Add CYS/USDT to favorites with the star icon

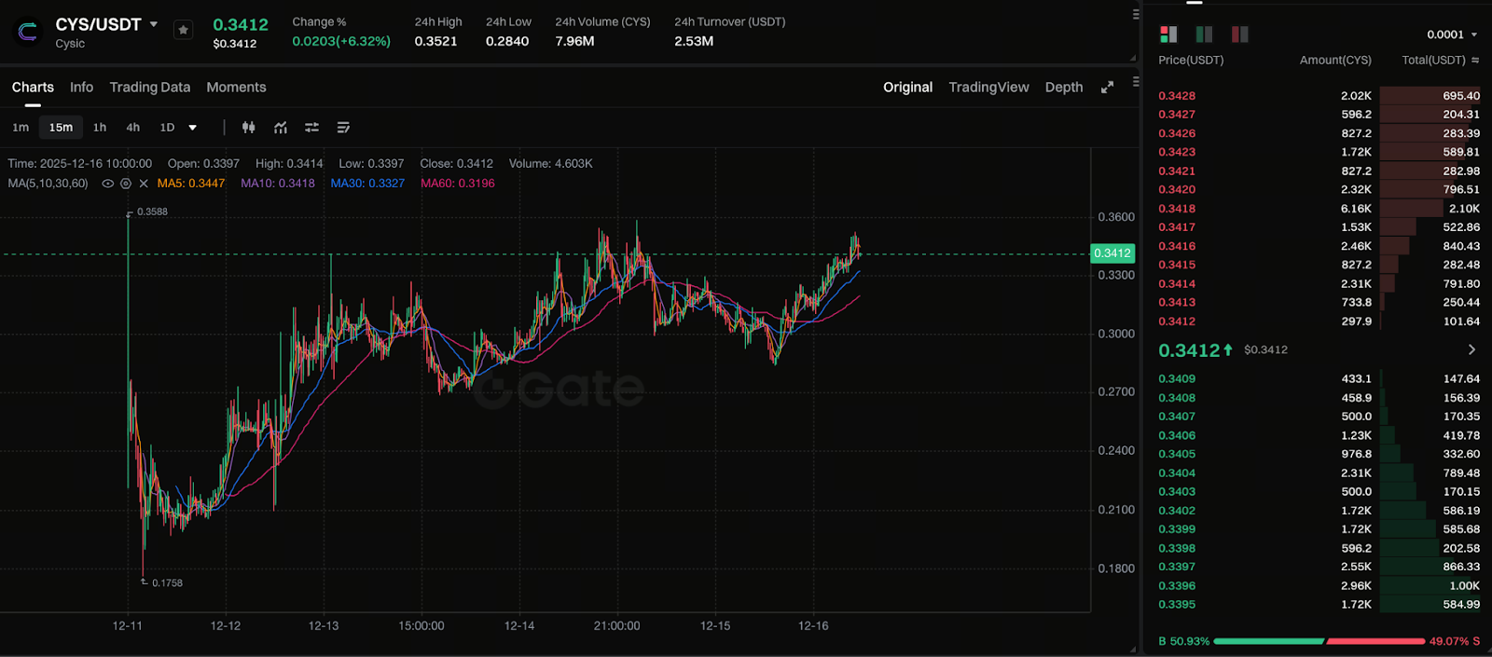coord(184,30)
